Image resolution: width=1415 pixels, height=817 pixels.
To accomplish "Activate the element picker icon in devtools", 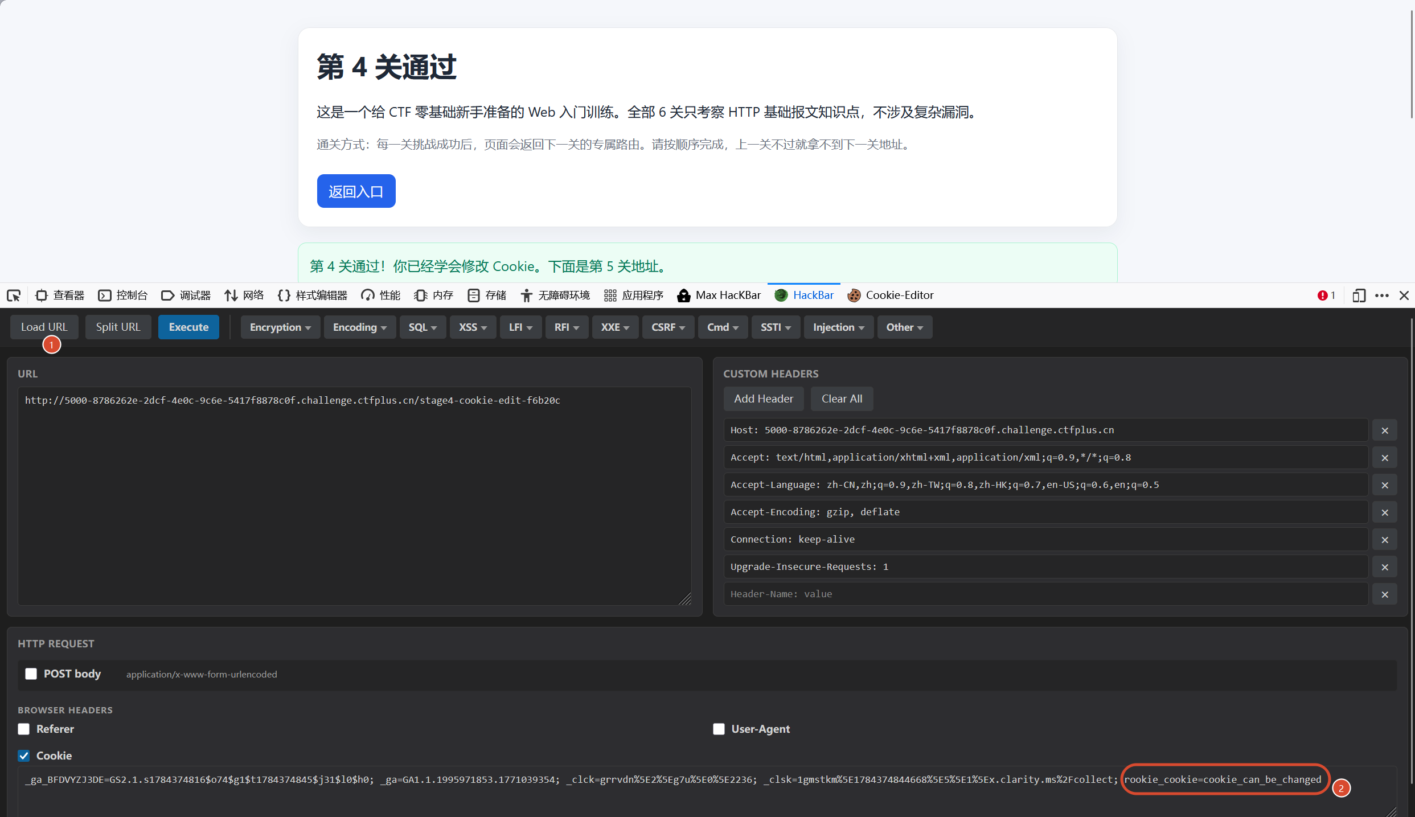I will (14, 295).
